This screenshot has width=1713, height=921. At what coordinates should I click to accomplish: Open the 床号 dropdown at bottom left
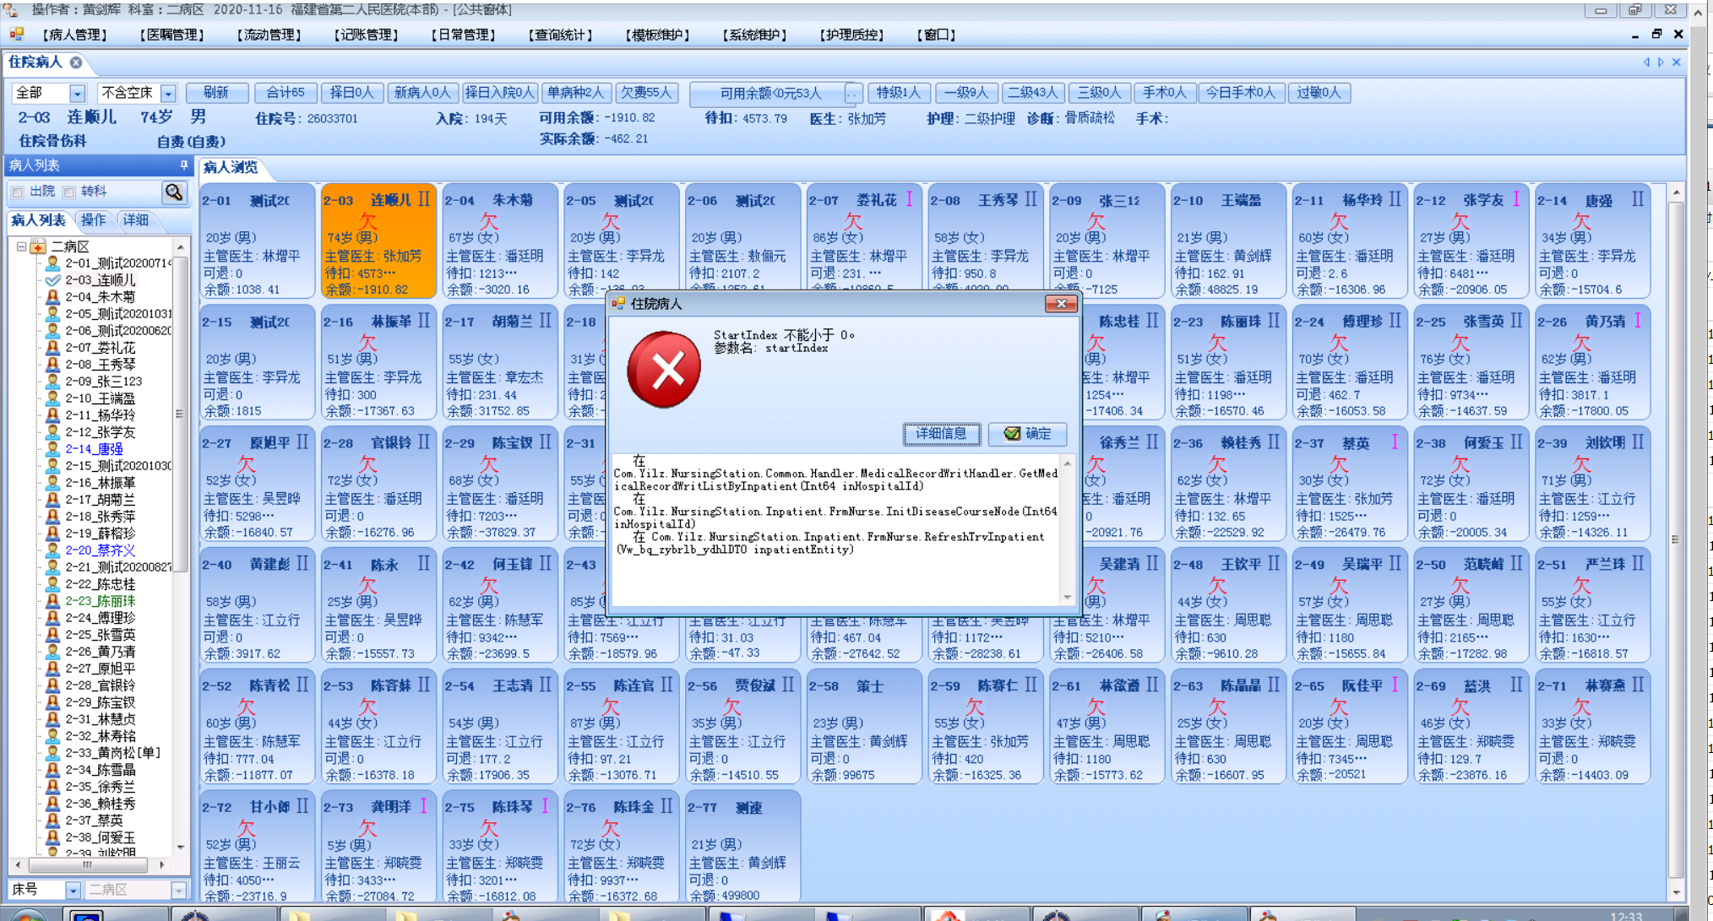(73, 890)
